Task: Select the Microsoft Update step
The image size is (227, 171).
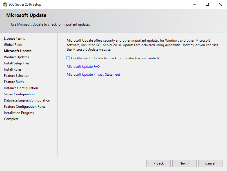Action: pyautogui.click(x=17, y=51)
